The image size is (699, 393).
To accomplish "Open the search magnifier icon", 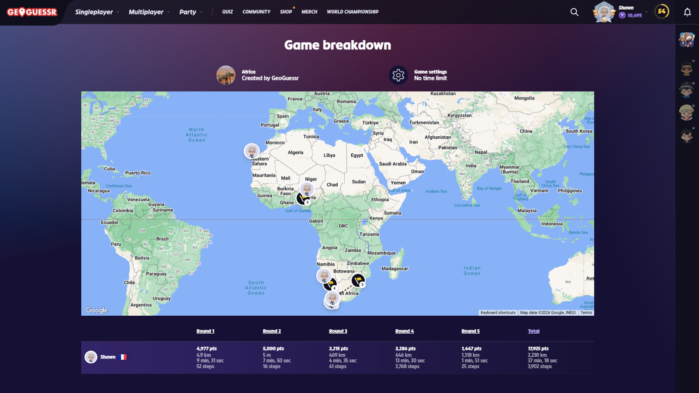I will (x=574, y=12).
